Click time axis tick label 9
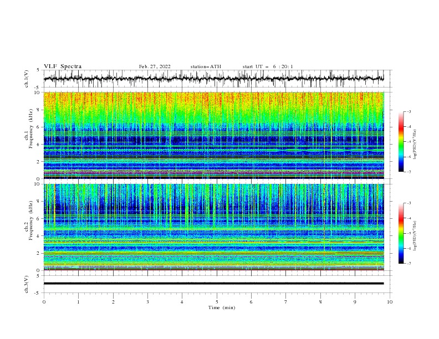Screen dimensions: 439x339 click(x=355, y=302)
